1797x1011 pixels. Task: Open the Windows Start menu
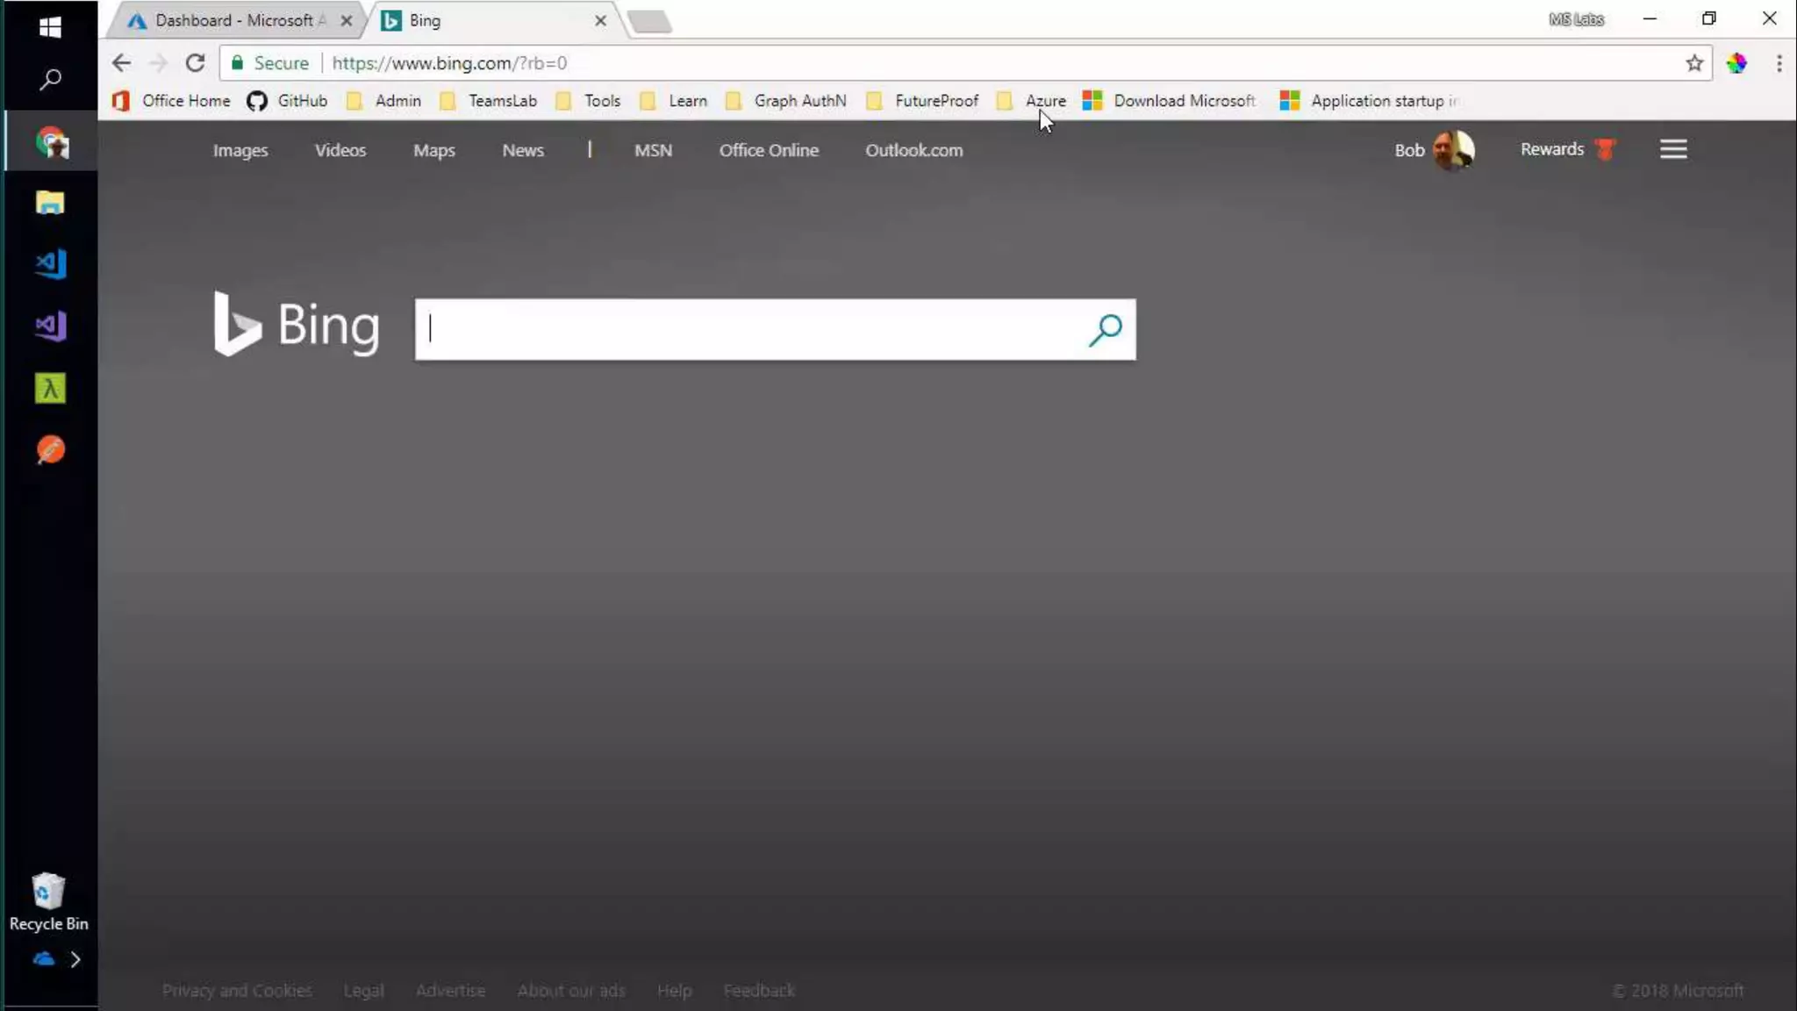50,27
